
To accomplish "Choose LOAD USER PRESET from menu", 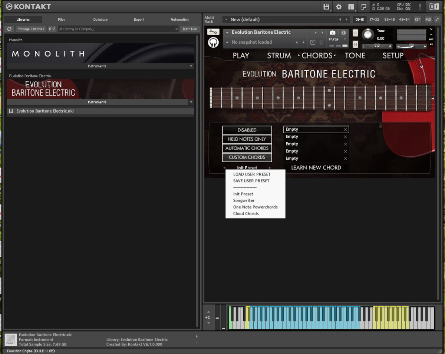I will click(252, 174).
